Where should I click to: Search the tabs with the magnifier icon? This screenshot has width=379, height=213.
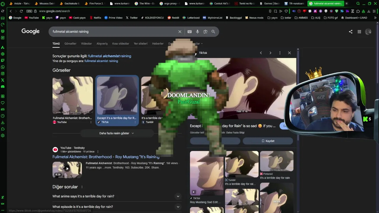coord(358,4)
